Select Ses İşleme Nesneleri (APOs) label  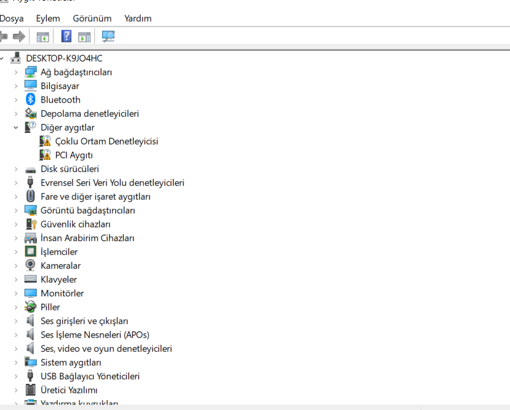click(x=95, y=334)
